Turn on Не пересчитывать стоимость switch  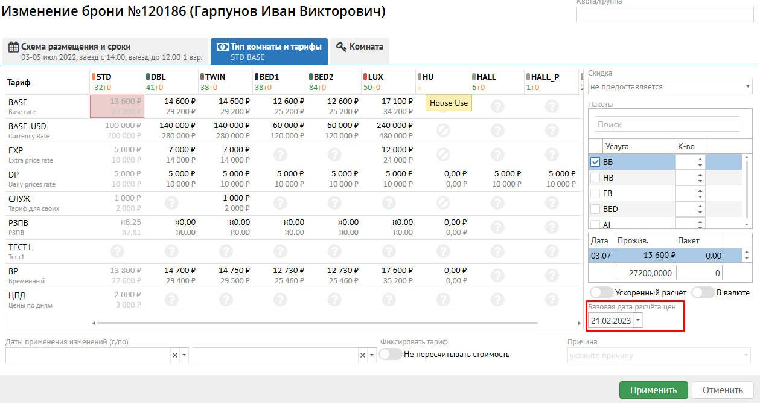pos(391,354)
